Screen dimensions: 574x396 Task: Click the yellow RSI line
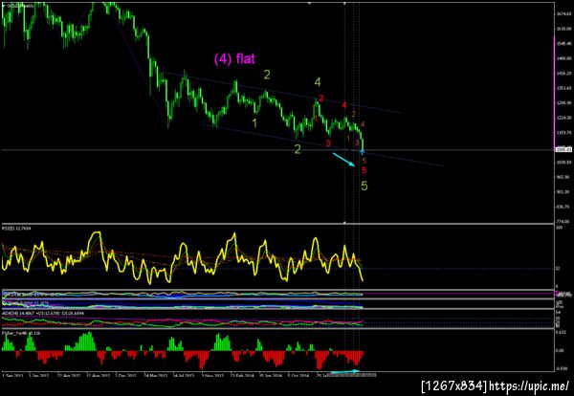(x=182, y=258)
